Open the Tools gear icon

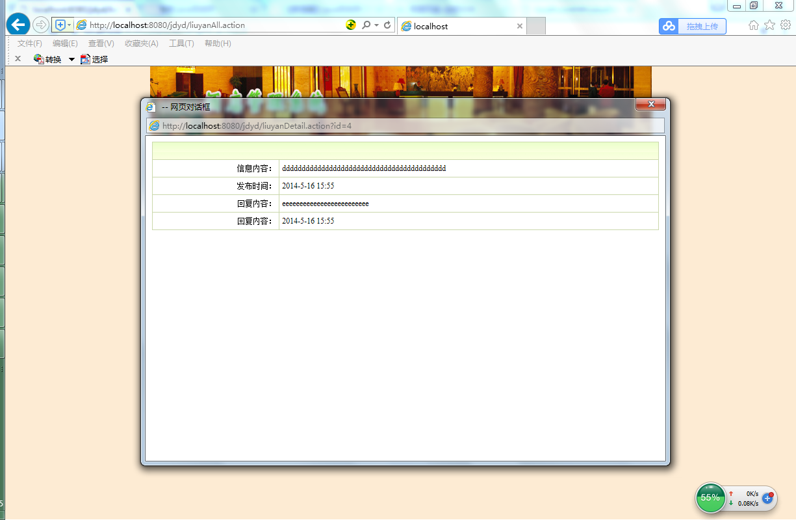click(785, 25)
